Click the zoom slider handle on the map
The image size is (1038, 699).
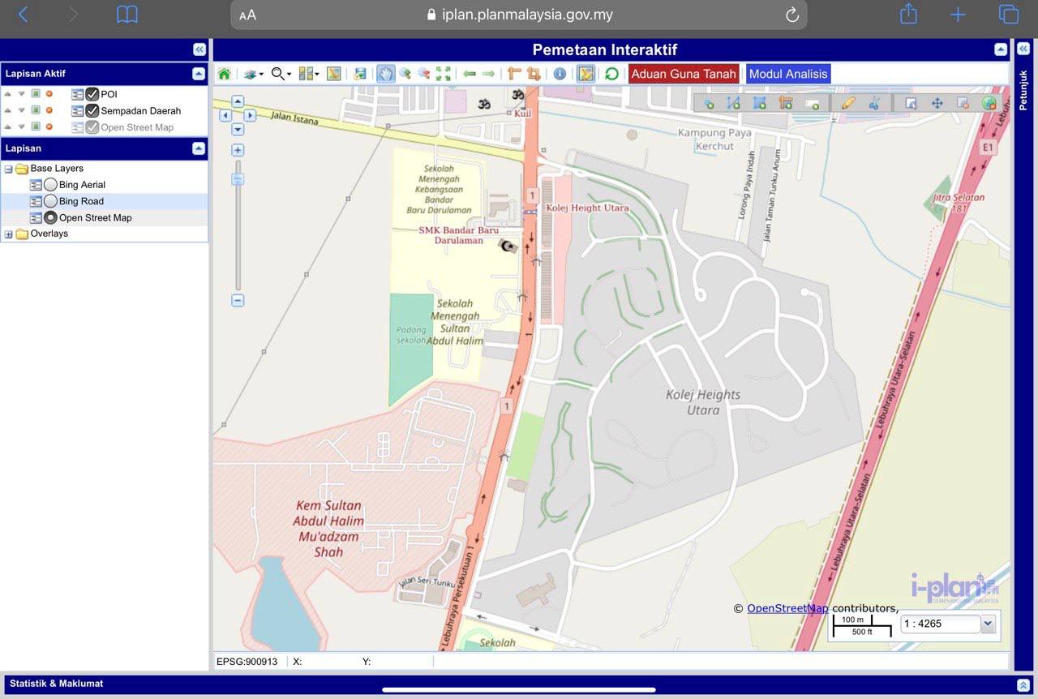(238, 179)
